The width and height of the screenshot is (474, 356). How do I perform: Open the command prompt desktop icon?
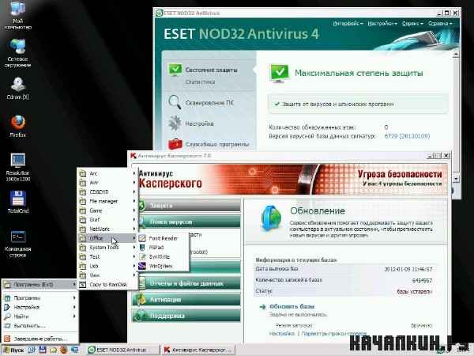(17, 244)
